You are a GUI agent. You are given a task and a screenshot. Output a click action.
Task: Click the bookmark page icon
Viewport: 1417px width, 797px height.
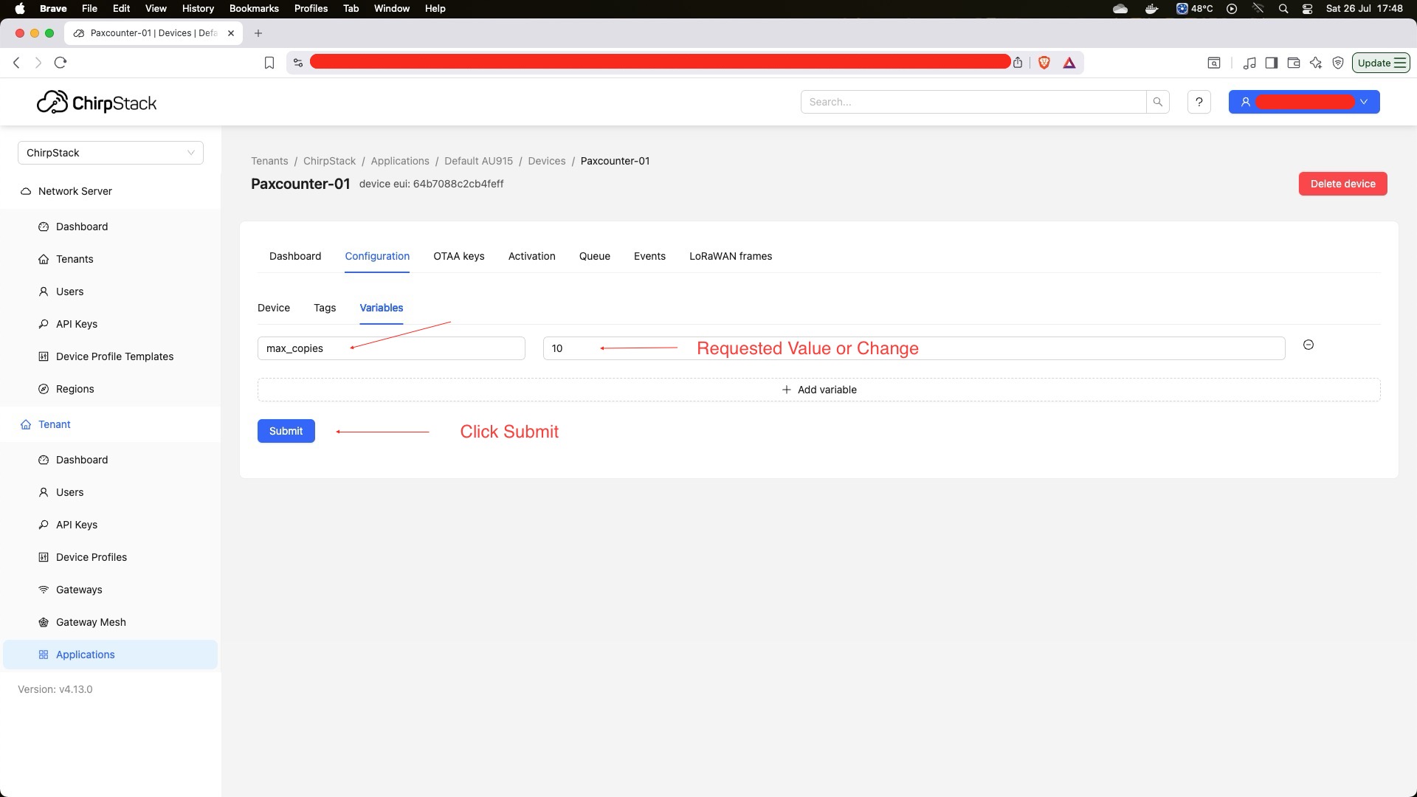(269, 63)
